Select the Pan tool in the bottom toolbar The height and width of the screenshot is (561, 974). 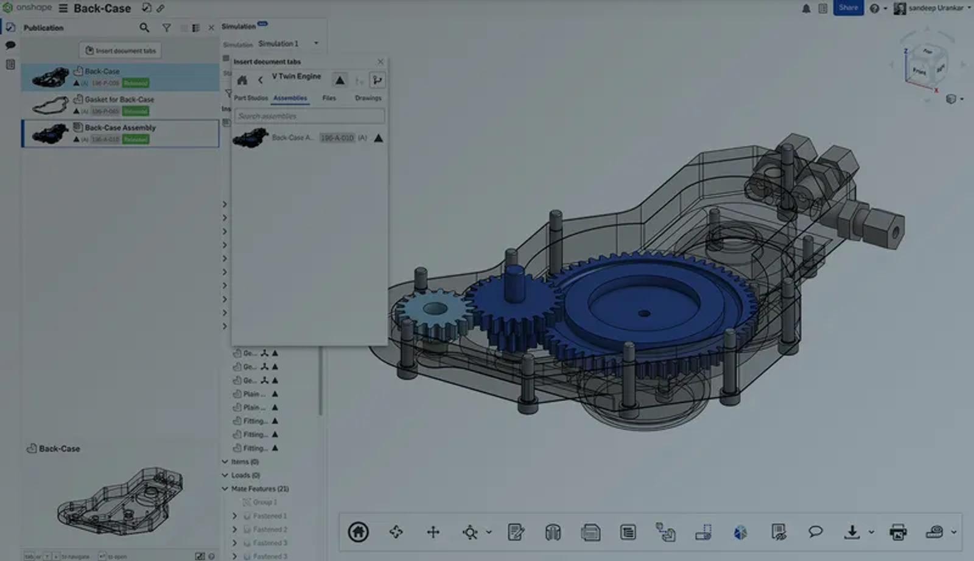pyautogui.click(x=433, y=532)
